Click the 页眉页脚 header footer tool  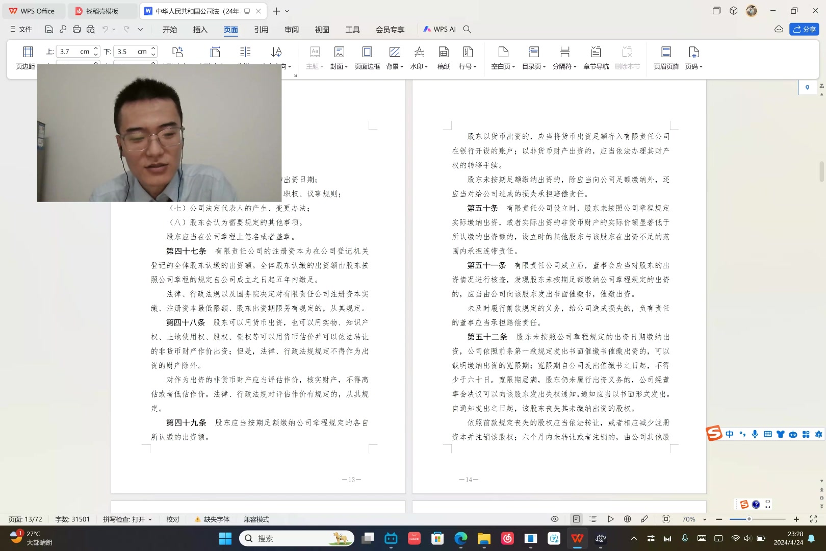coord(666,58)
